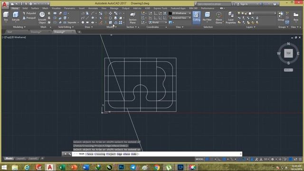Click the layer 0 color swatch
This screenshot has width=304, height=171.
(250, 13)
